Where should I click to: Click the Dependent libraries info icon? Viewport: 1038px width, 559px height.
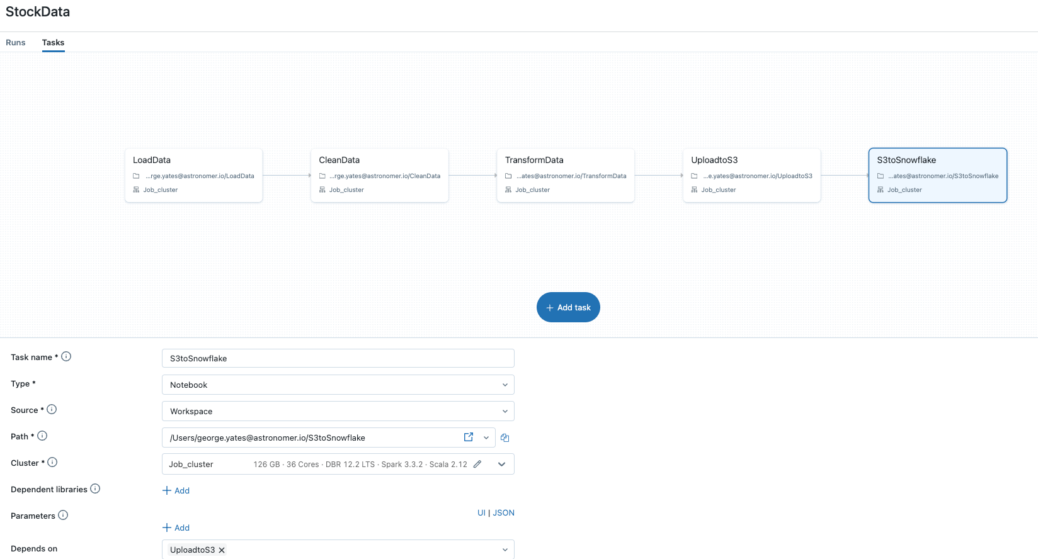95,488
